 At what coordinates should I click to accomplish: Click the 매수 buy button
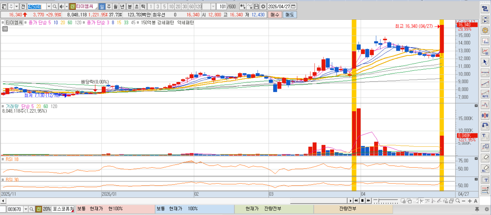[275, 14]
